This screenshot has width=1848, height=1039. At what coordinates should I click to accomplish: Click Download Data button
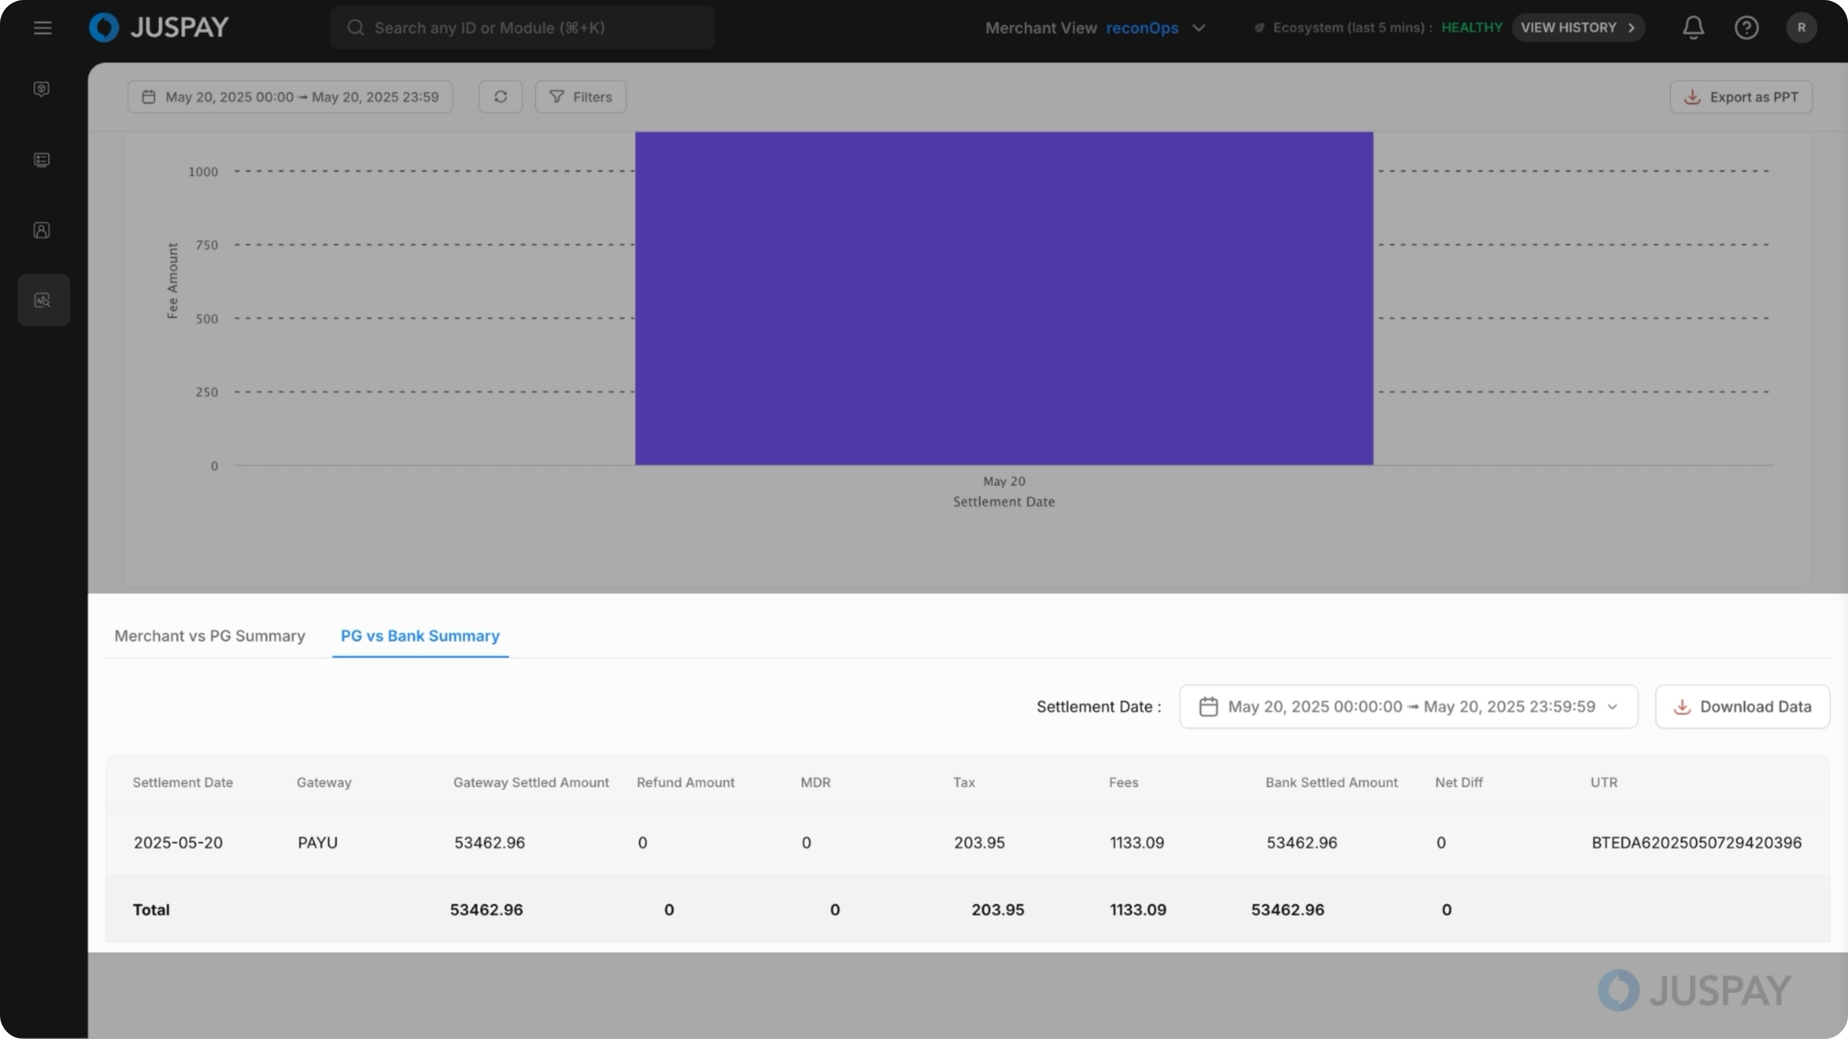click(x=1742, y=707)
